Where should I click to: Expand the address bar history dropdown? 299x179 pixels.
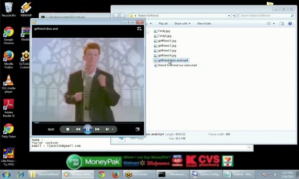point(229,15)
